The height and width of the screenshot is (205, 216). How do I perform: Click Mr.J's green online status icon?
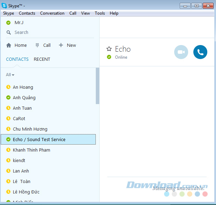(8, 23)
